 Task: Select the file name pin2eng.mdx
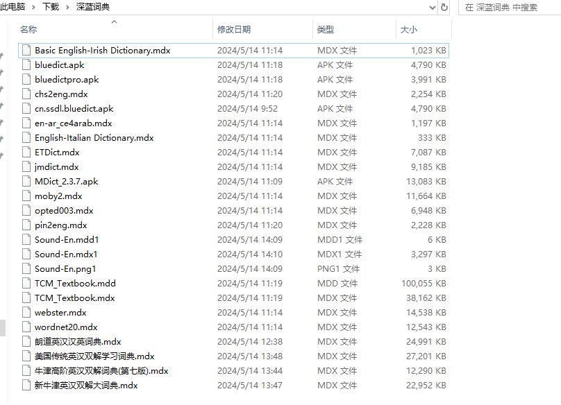(x=61, y=225)
